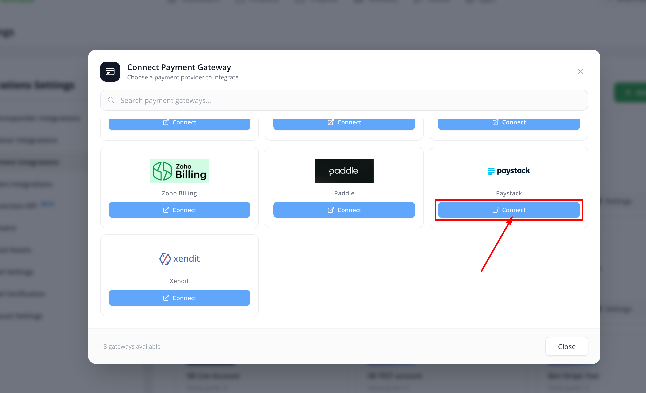
Task: Click the external-link icon on Paystack Connect
Action: tap(495, 210)
